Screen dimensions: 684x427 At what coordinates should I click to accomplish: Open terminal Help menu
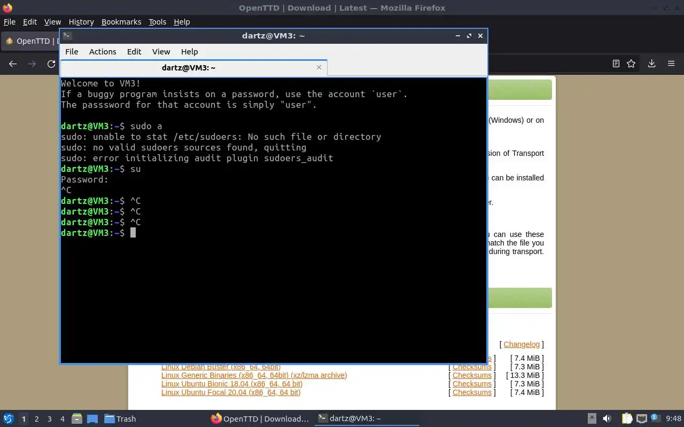point(189,52)
